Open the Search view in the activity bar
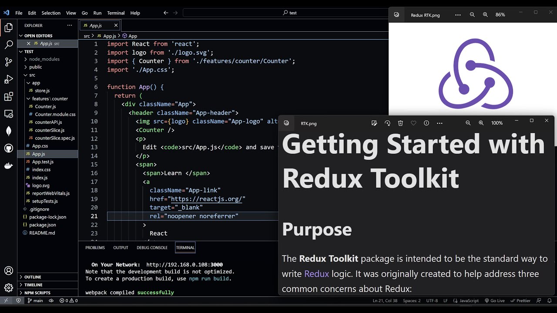This screenshot has width=557, height=313. (8, 45)
